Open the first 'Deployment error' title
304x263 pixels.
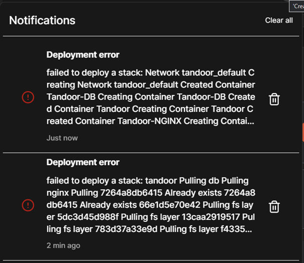83,55
